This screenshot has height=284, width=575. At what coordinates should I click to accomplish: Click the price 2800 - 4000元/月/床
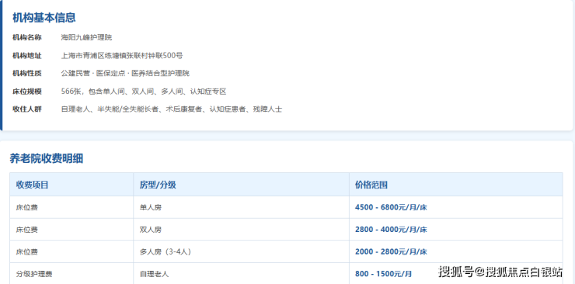point(391,230)
